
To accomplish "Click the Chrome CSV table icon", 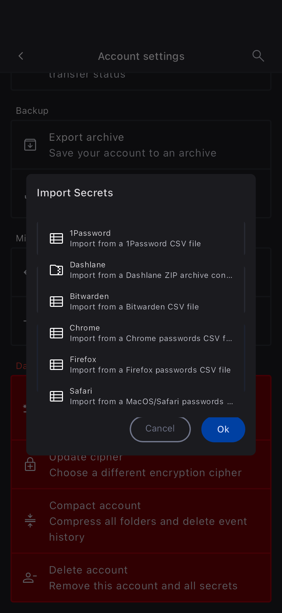I will coord(56,333).
